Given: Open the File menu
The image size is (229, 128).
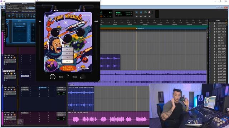Looking at the screenshot, I should coord(2,4).
